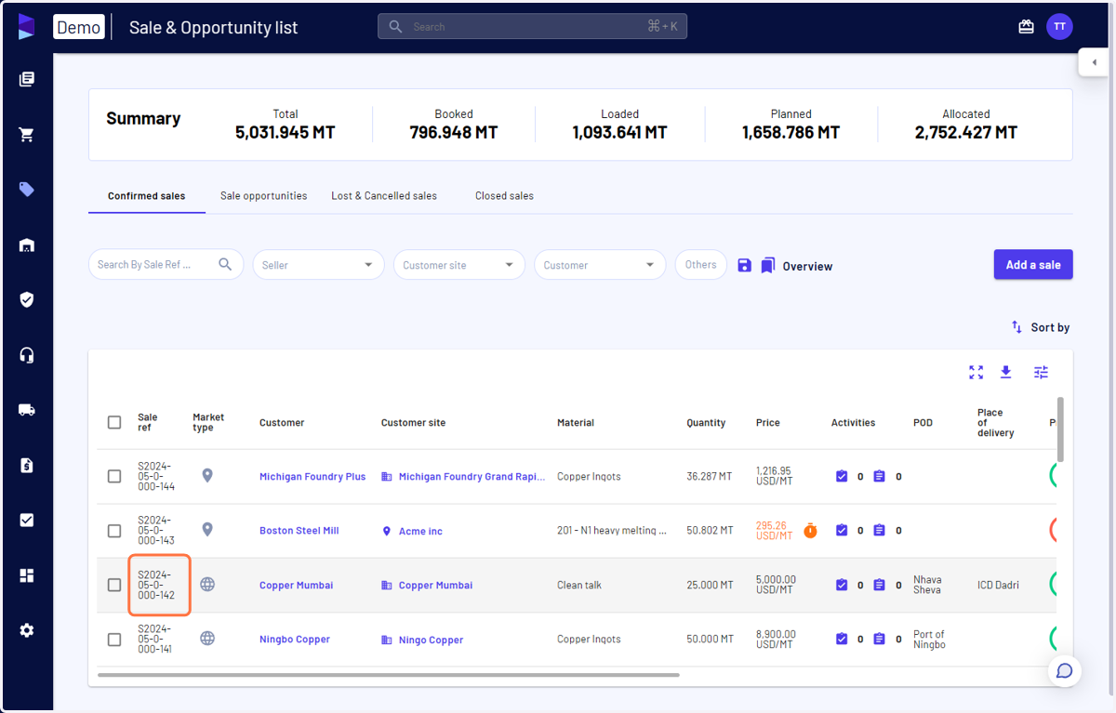The height and width of the screenshot is (713, 1116).
Task: Click the 1,216.95 USD/MT price cell
Action: tap(776, 476)
